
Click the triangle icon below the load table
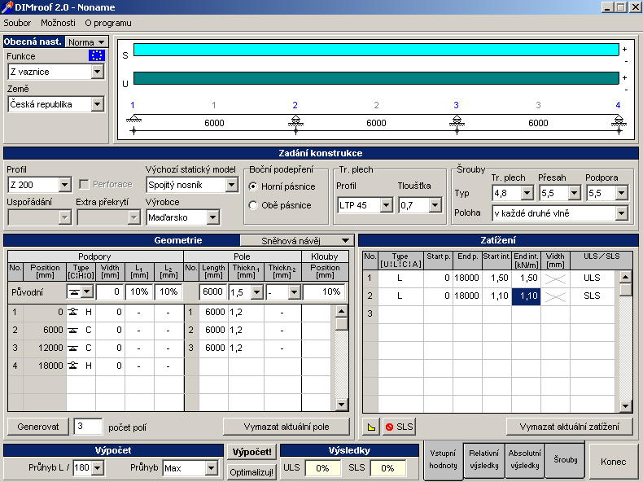pyautogui.click(x=371, y=427)
